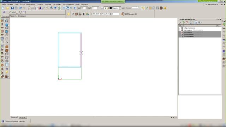Select the curved panel tool in left toolbar
The image size is (226, 127).
tap(2, 35)
